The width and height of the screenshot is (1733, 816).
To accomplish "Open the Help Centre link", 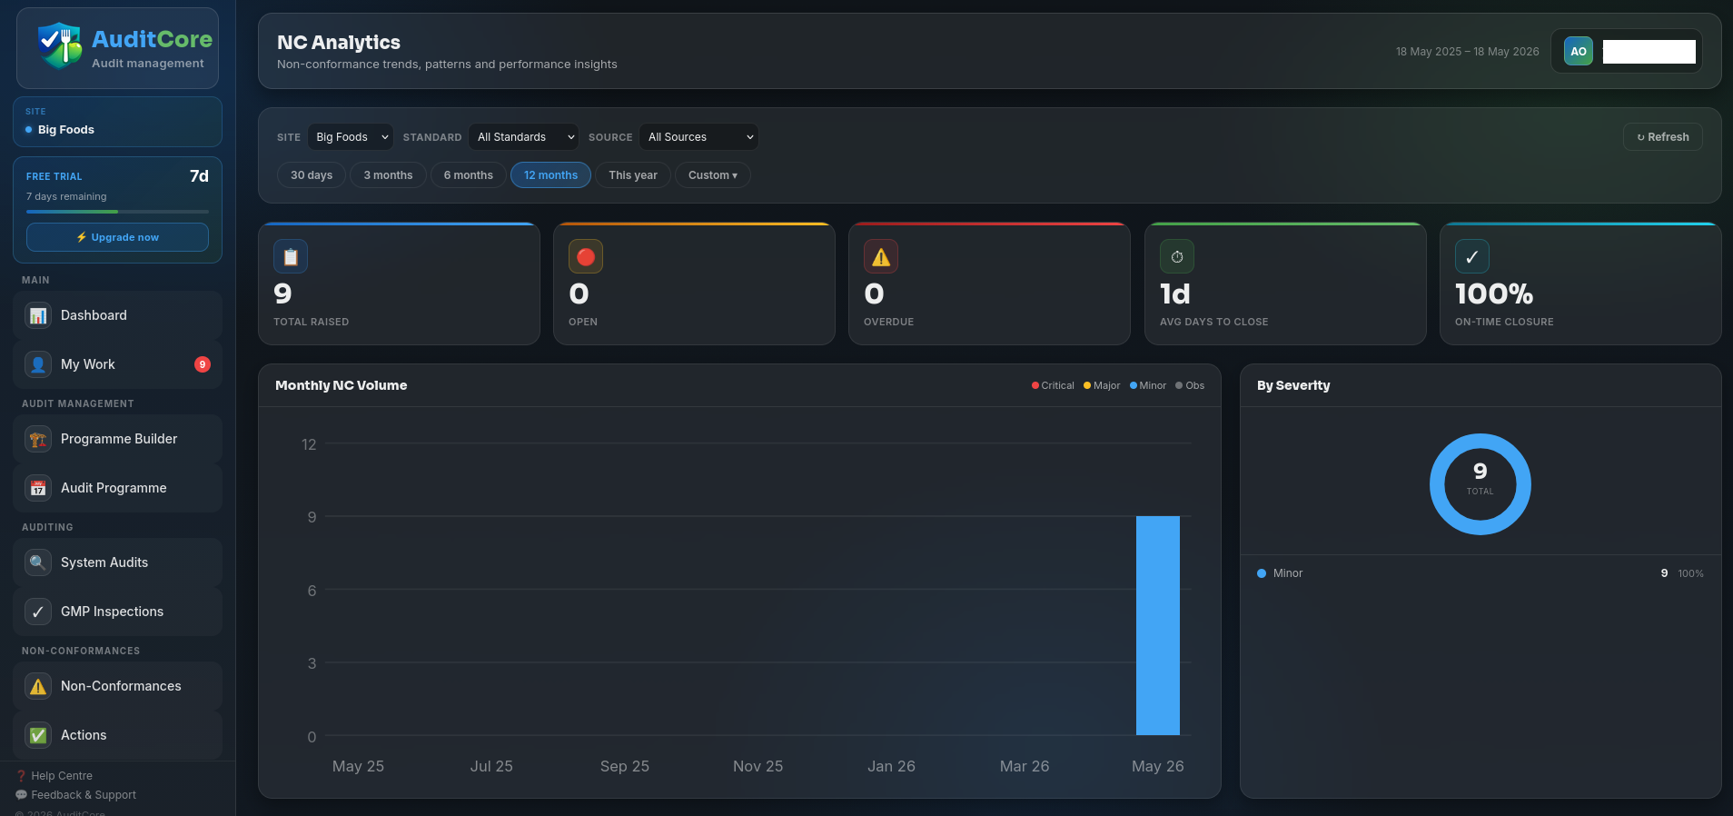I will [x=54, y=776].
